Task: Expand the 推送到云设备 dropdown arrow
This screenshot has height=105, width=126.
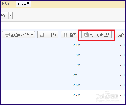Action: [x=32, y=35]
